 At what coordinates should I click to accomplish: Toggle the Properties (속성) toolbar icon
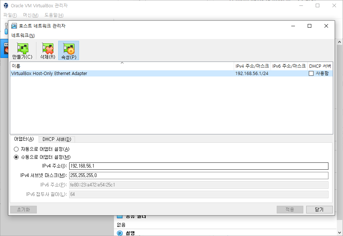69,51
